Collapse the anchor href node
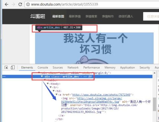Viewport: 159px width, 122px height. coord(57,95)
